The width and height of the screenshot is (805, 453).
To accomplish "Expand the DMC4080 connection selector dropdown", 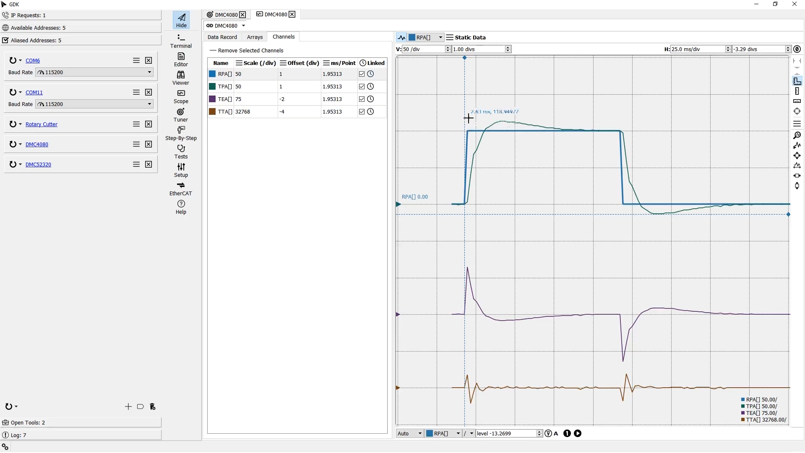I will (243, 26).
